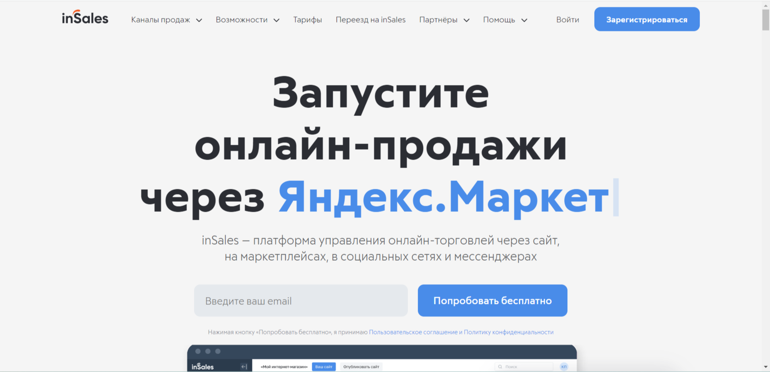Click the inSales logo in header
This screenshot has width=770, height=372.
[x=85, y=17]
